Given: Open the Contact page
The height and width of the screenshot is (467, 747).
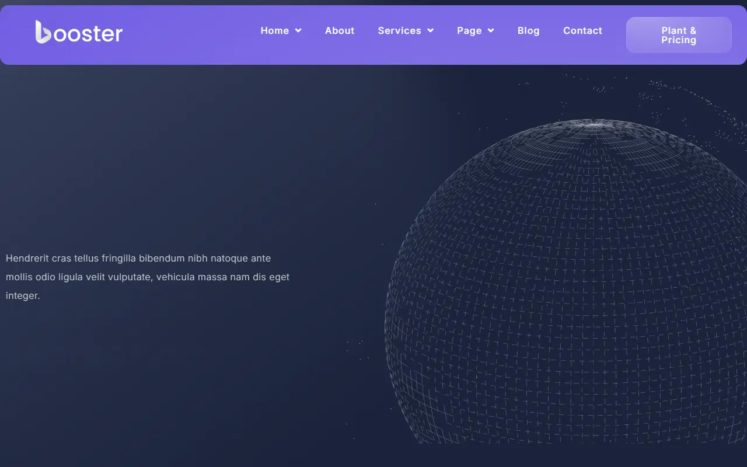Looking at the screenshot, I should (582, 30).
